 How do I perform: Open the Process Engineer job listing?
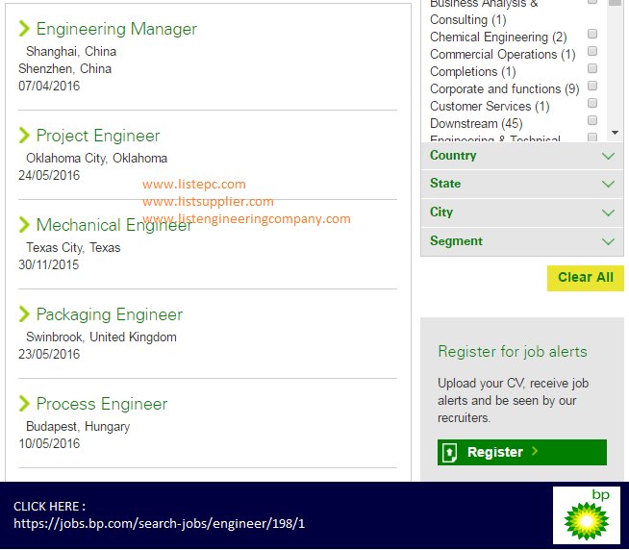pyautogui.click(x=102, y=404)
